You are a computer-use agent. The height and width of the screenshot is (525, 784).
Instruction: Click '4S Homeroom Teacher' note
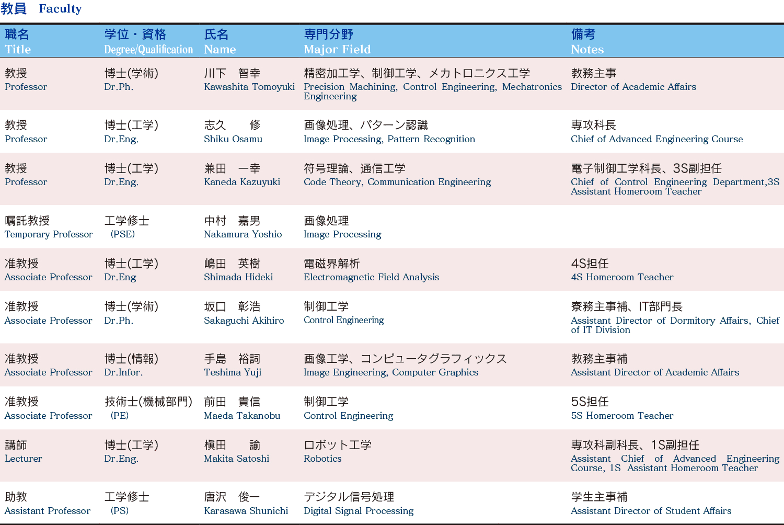point(622,277)
